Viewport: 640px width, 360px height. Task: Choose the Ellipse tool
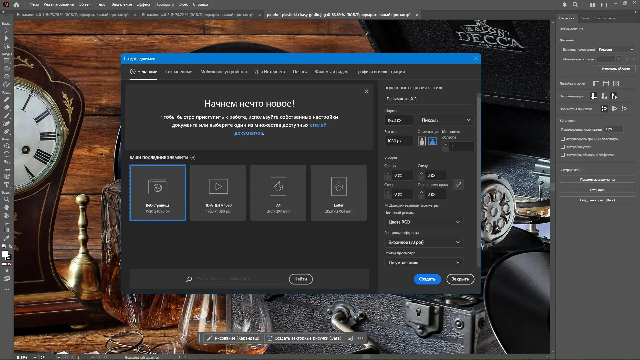(7, 68)
